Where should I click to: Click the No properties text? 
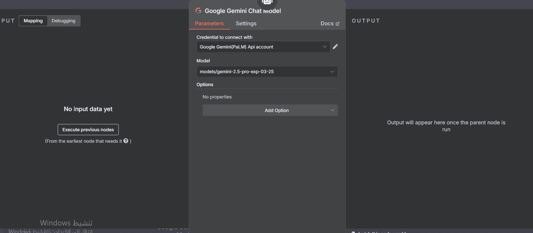click(x=217, y=97)
